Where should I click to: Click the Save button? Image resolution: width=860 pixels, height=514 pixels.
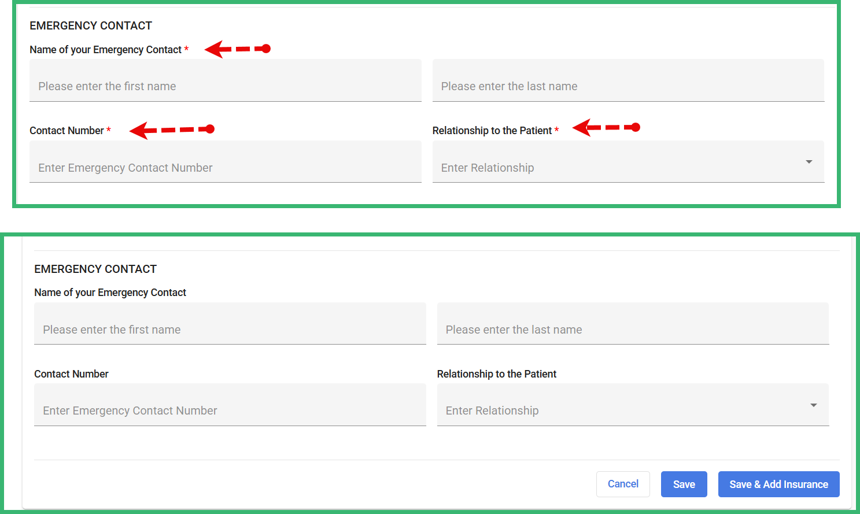(x=684, y=484)
